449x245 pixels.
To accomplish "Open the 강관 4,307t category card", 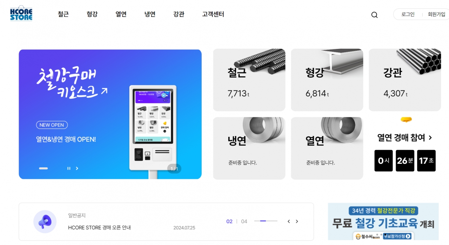I will tap(405, 80).
